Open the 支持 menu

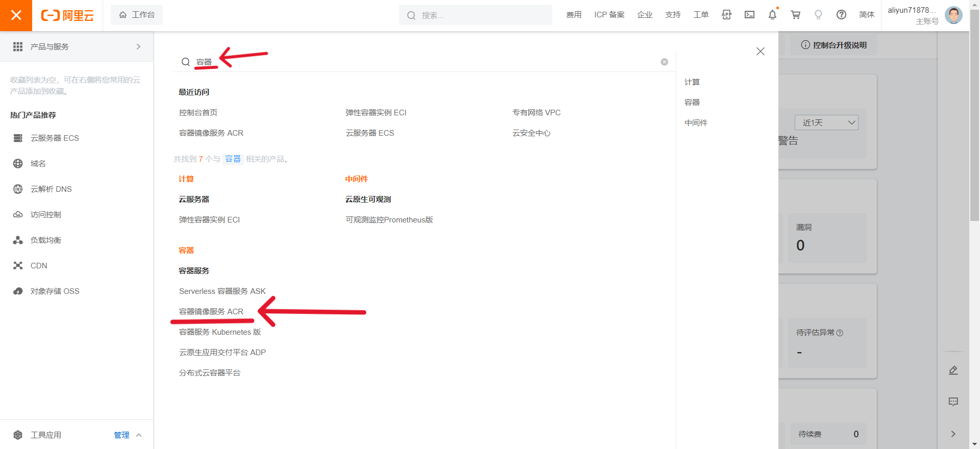pyautogui.click(x=673, y=15)
